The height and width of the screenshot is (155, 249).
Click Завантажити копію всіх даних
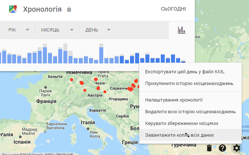coord(179,135)
